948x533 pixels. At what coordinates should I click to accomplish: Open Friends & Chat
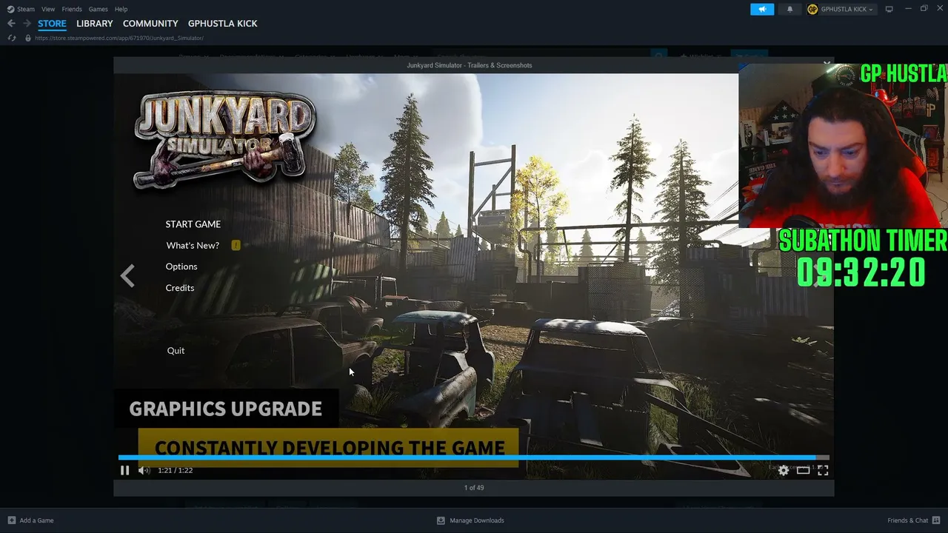click(914, 520)
